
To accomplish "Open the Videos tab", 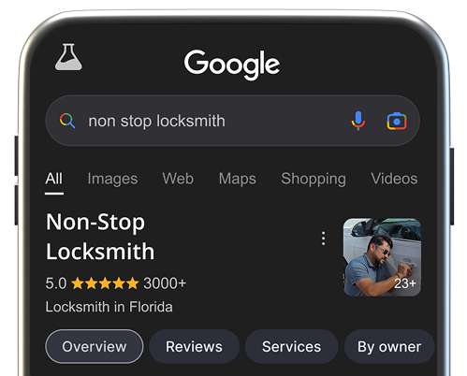I will tap(394, 179).
